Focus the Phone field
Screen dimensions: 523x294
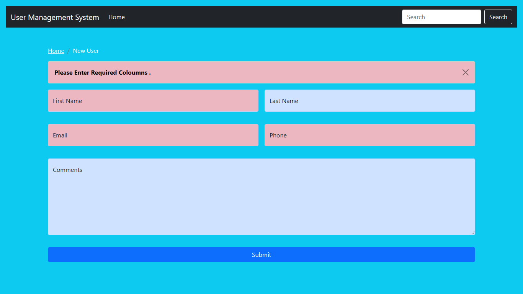pos(370,135)
